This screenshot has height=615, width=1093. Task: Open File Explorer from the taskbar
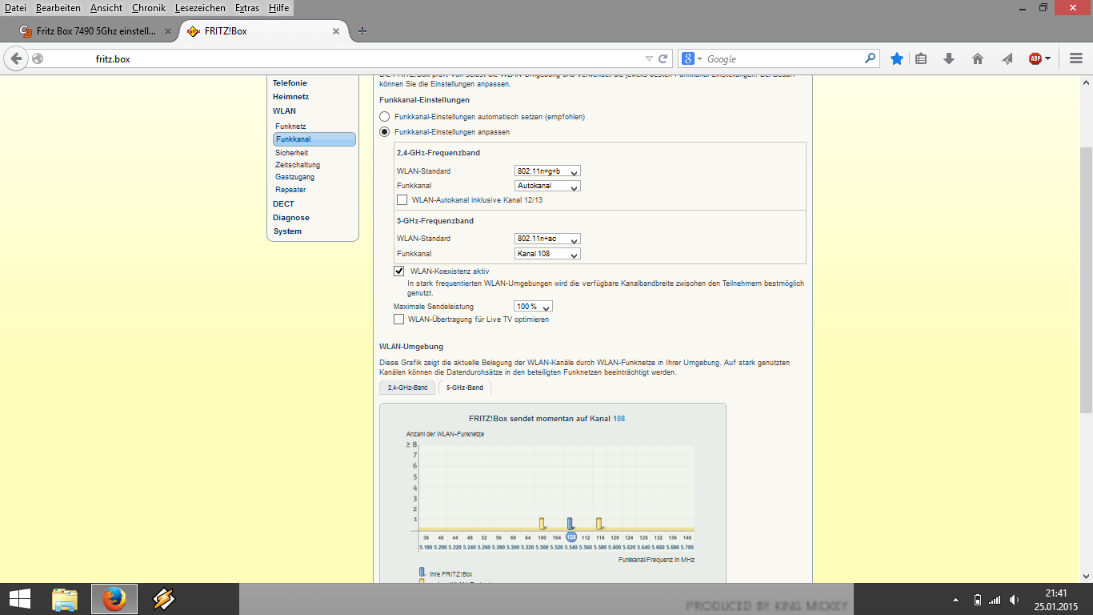(65, 598)
